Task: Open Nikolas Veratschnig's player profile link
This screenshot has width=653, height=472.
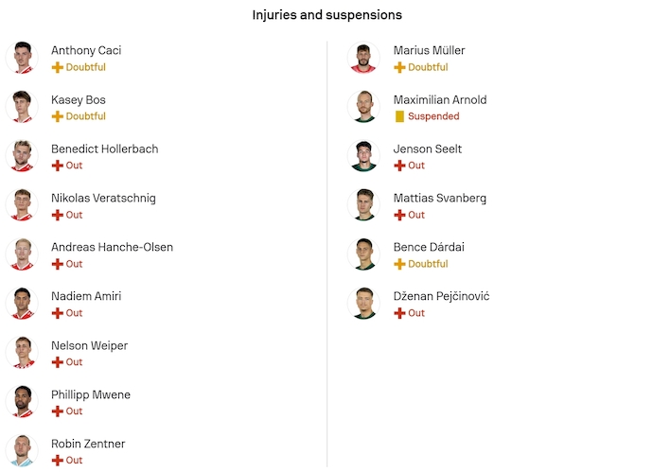Action: [103, 198]
